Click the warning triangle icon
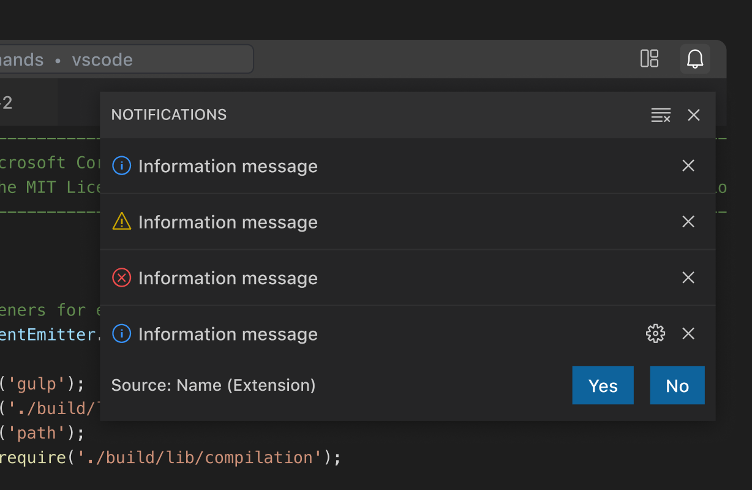Screen dimensions: 752x490 (x=121, y=222)
